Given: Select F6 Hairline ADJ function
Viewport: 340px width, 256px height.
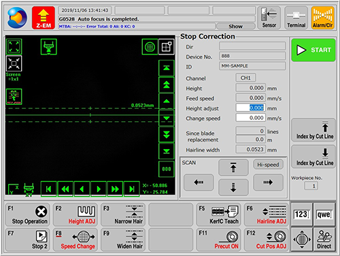Looking at the screenshot, I should (x=266, y=214).
